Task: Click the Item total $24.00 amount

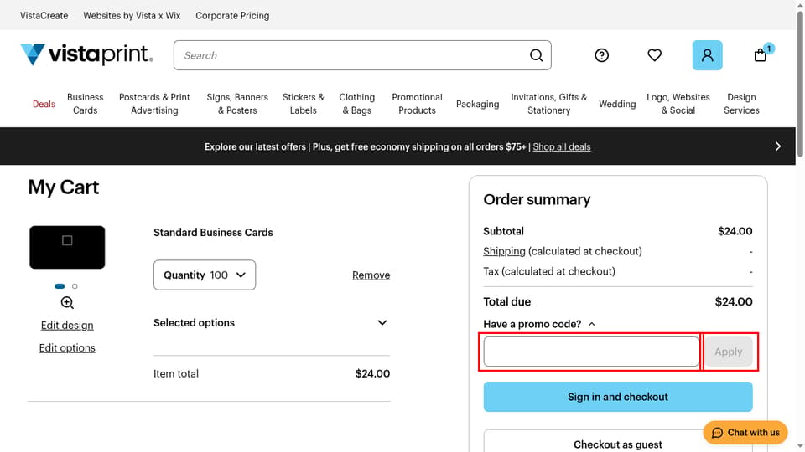Action: point(372,373)
